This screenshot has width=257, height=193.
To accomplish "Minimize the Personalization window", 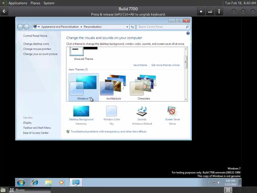I will [172, 21].
